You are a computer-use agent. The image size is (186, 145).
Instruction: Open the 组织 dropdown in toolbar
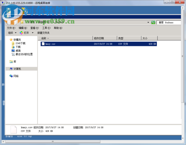click(12, 33)
